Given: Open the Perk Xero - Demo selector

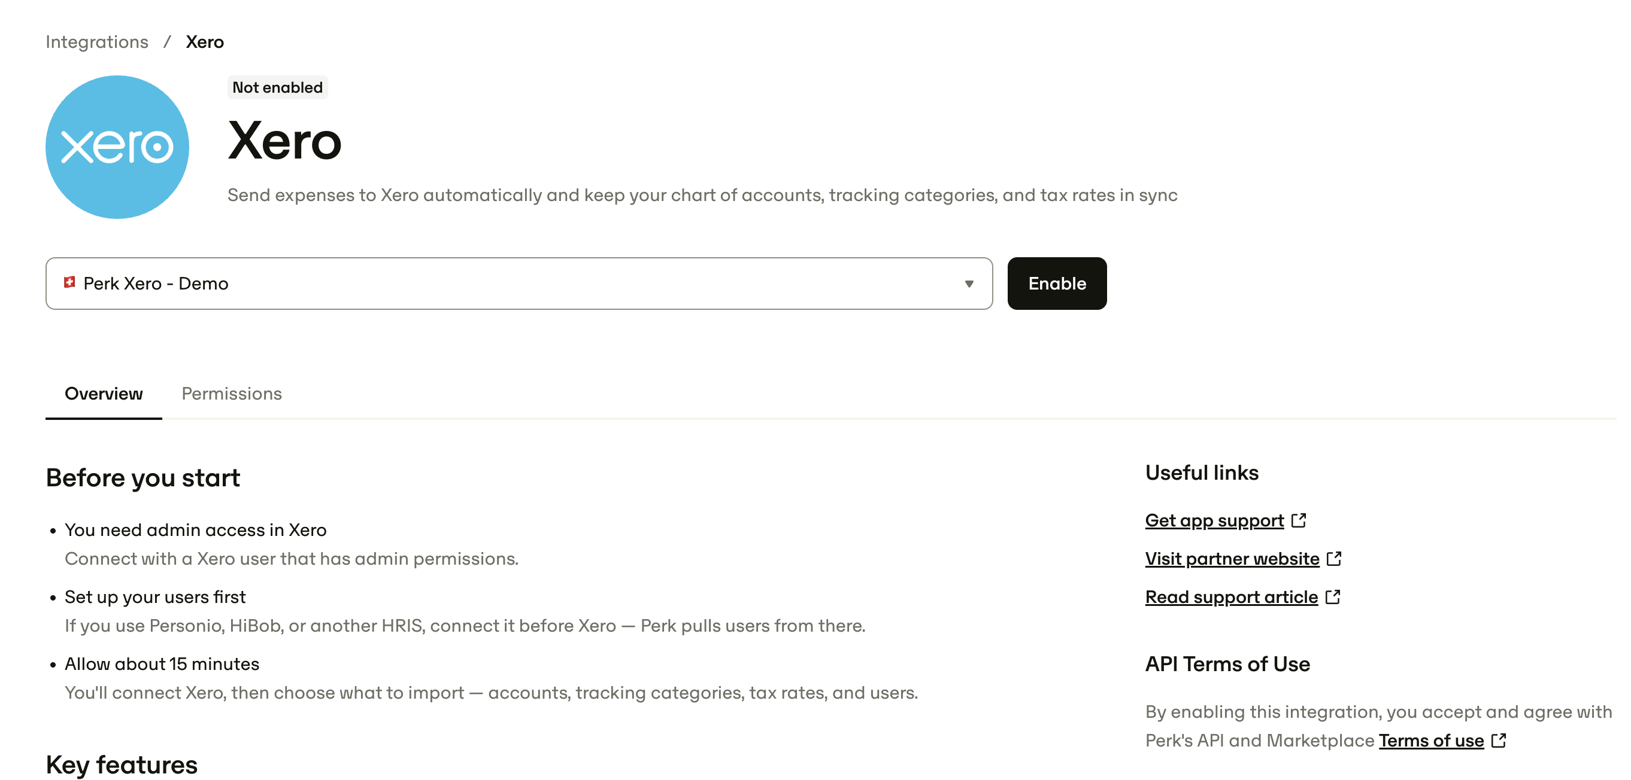Looking at the screenshot, I should pos(519,284).
